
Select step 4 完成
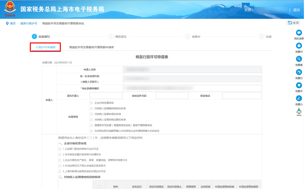click(265, 37)
